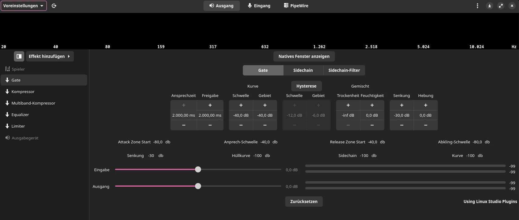Open the Effekt hinzufügen menu
The height and width of the screenshot is (220, 519).
pyautogui.click(x=50, y=56)
